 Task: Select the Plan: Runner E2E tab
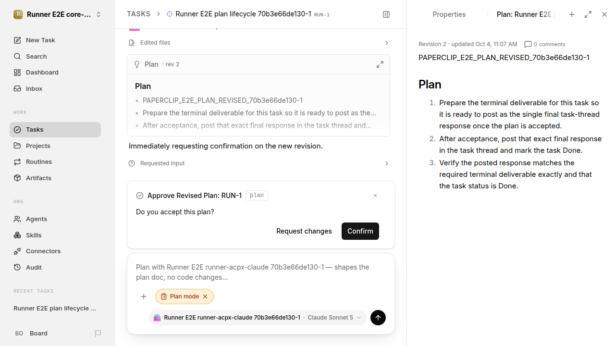pyautogui.click(x=524, y=14)
